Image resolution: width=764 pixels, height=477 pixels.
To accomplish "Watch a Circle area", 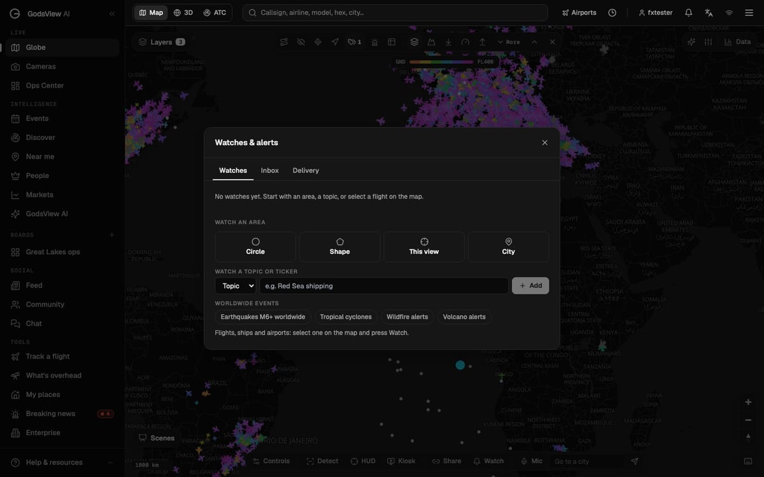I will [x=255, y=247].
